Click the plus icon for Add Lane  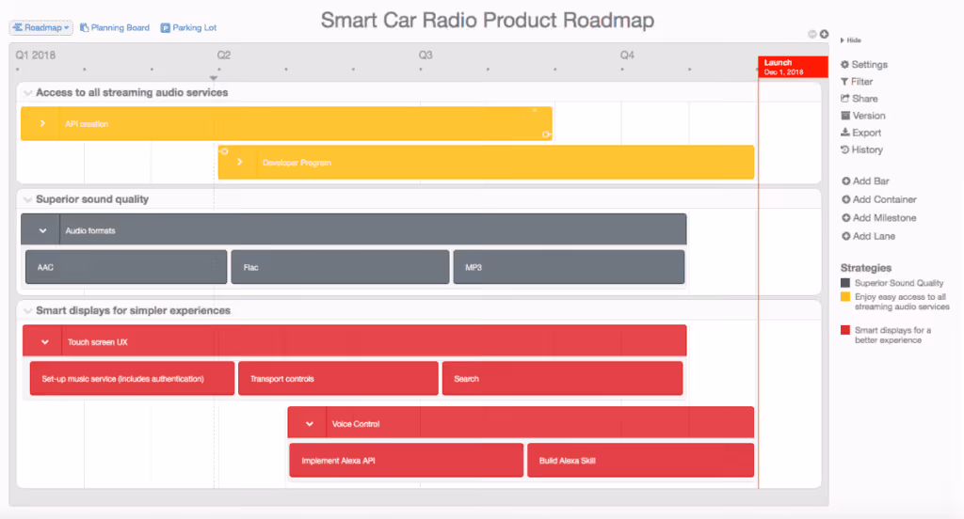coord(846,237)
